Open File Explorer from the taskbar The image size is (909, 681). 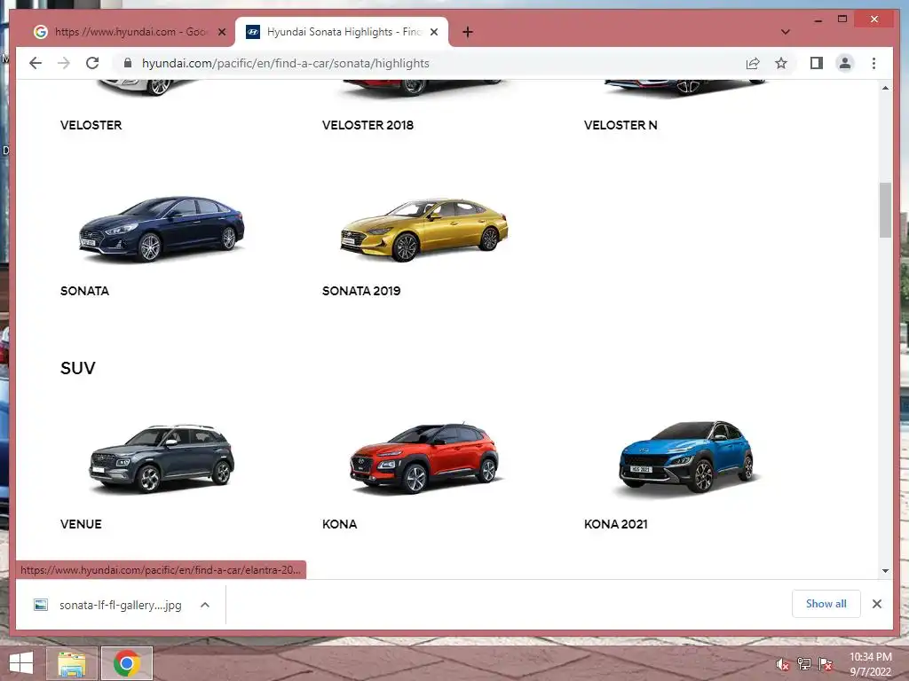tap(72, 663)
